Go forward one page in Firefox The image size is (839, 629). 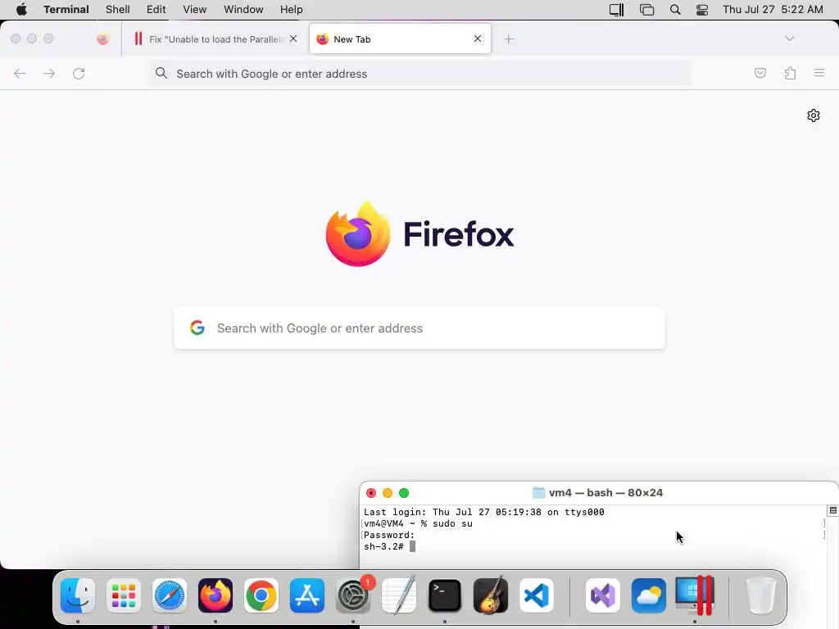coord(49,73)
